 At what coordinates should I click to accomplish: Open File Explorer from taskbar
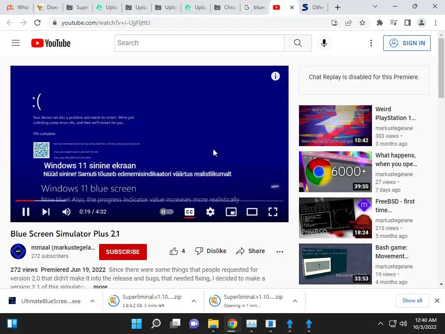click(x=213, y=324)
